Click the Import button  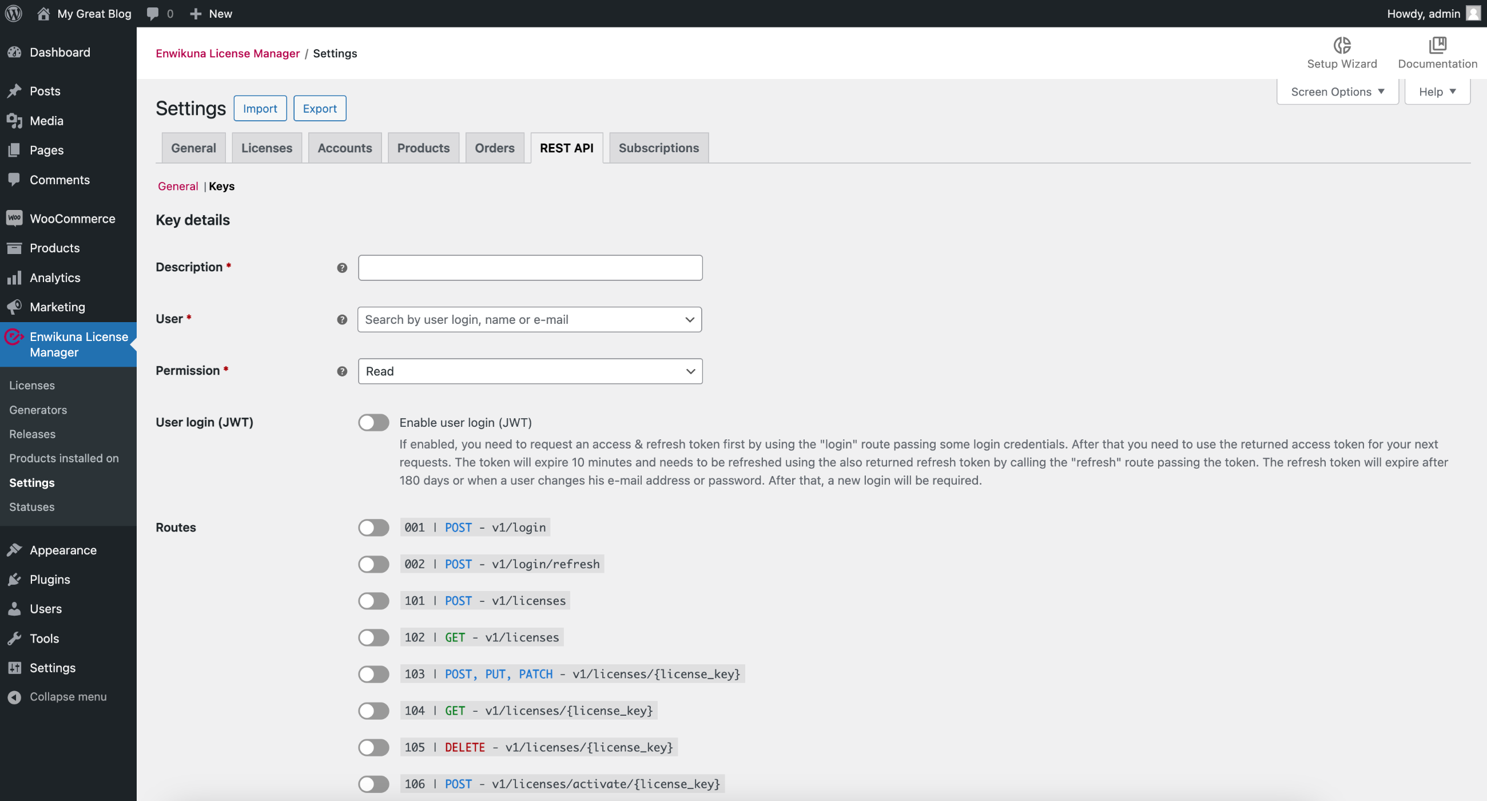click(260, 108)
